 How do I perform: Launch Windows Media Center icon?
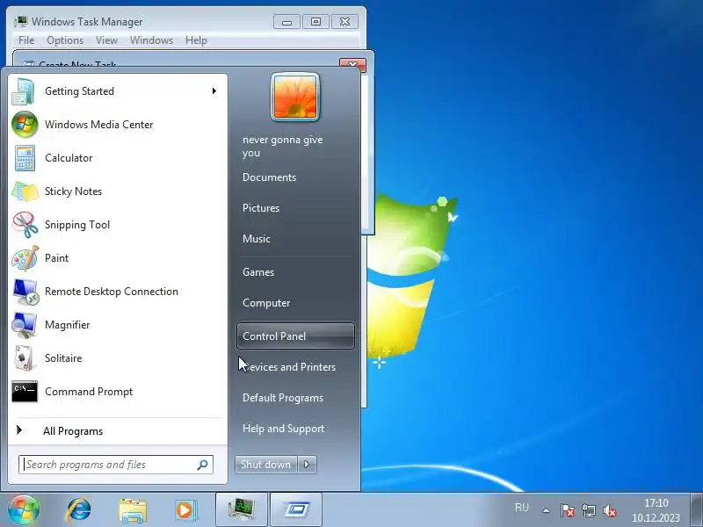tap(25, 125)
